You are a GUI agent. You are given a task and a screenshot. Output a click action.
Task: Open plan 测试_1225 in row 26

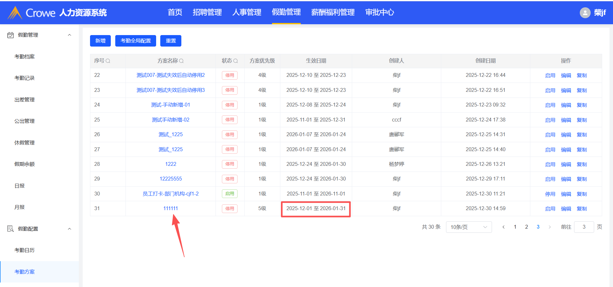pos(171,135)
